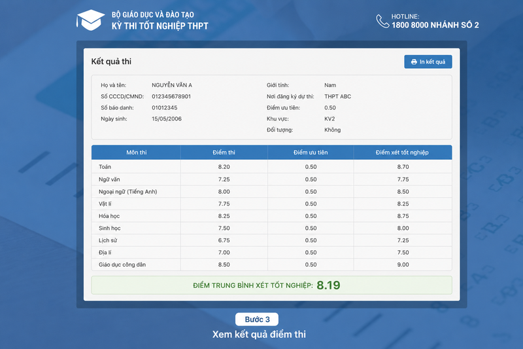Image resolution: width=523 pixels, height=349 pixels.
Task: Click the Số báo danh value 01012345
Action: 165,107
